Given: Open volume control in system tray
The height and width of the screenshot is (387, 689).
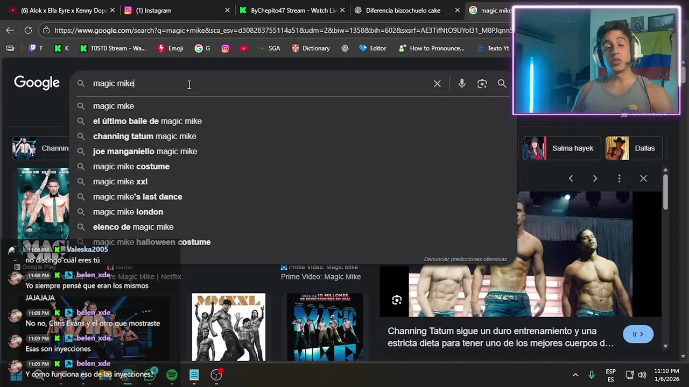Looking at the screenshot, I should pyautogui.click(x=642, y=375).
